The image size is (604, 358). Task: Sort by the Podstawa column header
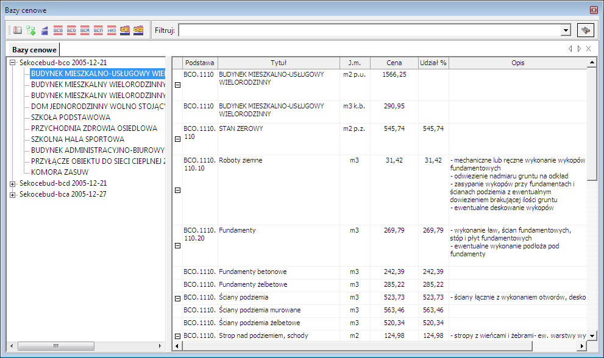199,63
